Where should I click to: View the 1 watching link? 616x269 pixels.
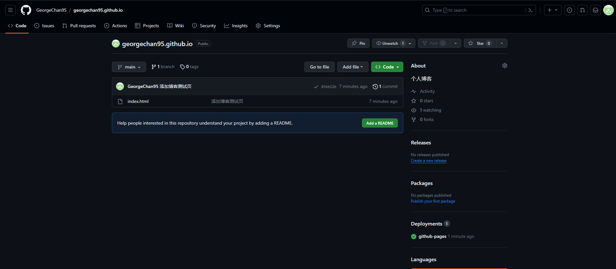426,110
